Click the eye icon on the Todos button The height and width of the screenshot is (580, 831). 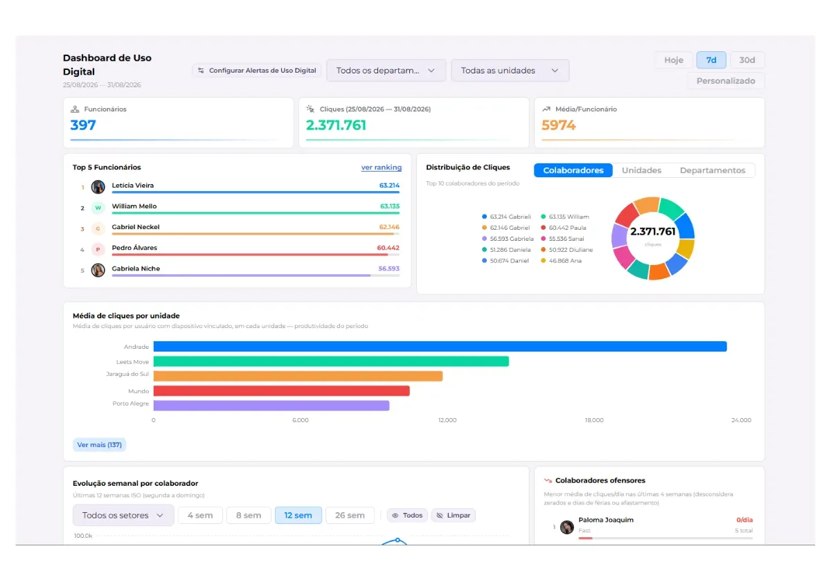tap(396, 516)
